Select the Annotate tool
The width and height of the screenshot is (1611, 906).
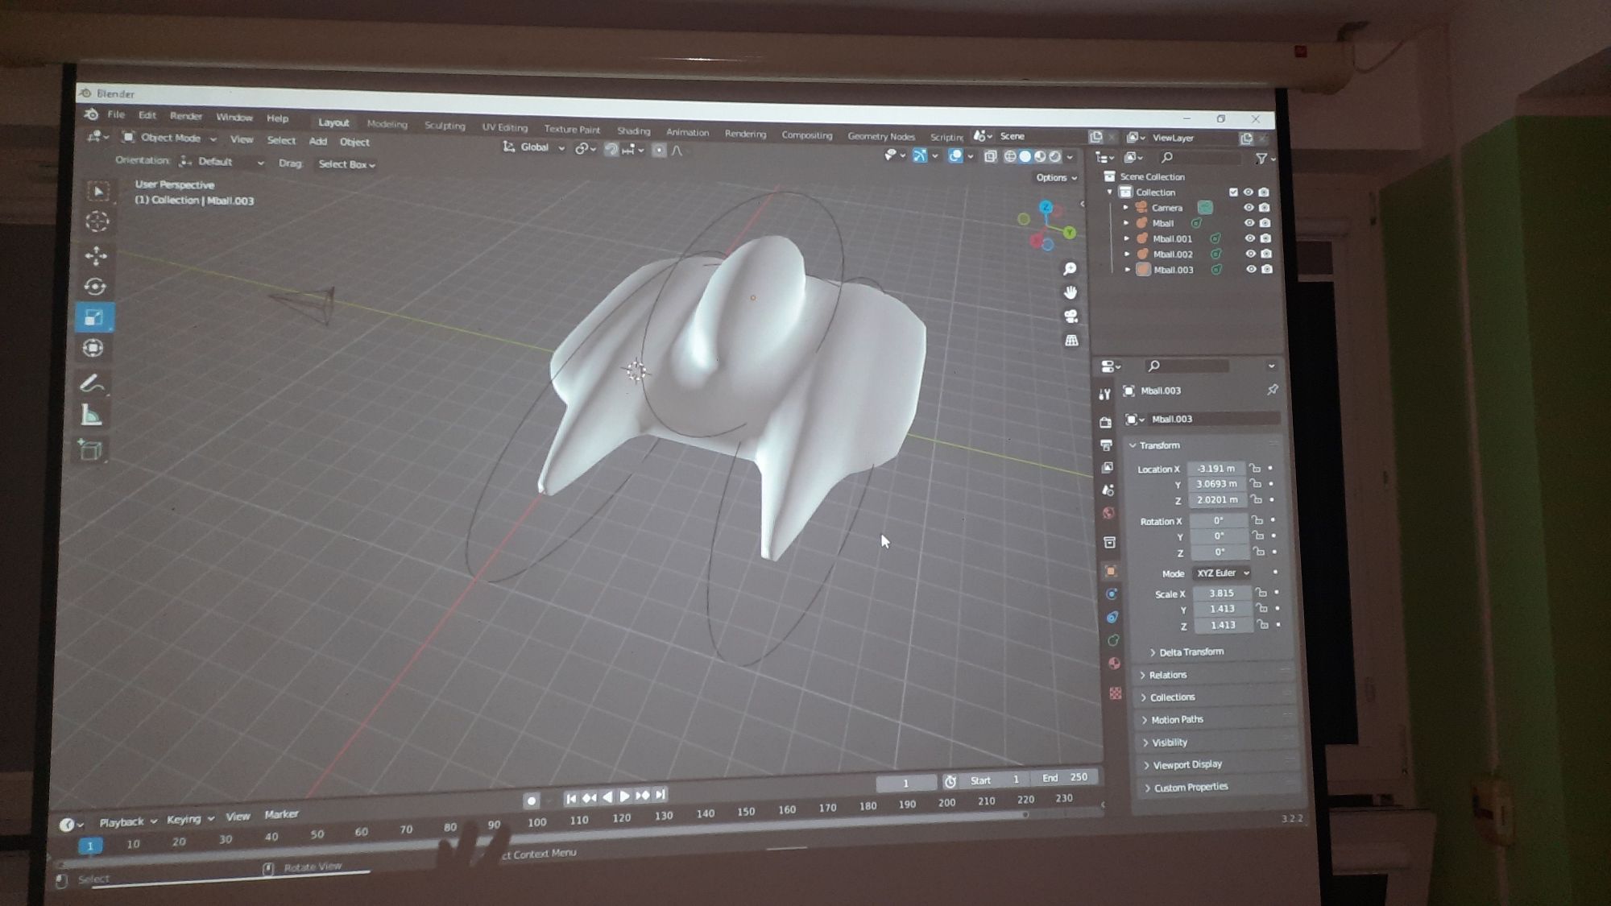click(92, 383)
